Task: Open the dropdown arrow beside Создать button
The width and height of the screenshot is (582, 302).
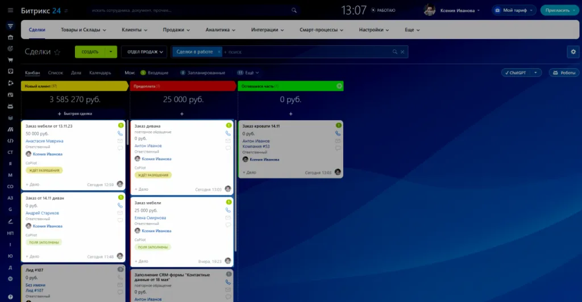Action: [110, 52]
